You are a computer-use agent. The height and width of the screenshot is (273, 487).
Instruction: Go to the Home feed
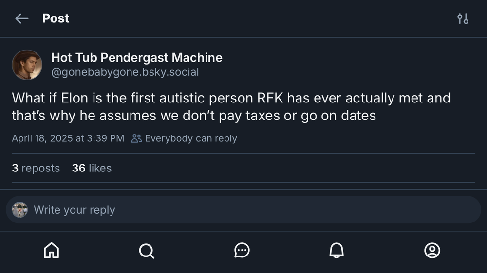coord(51,250)
